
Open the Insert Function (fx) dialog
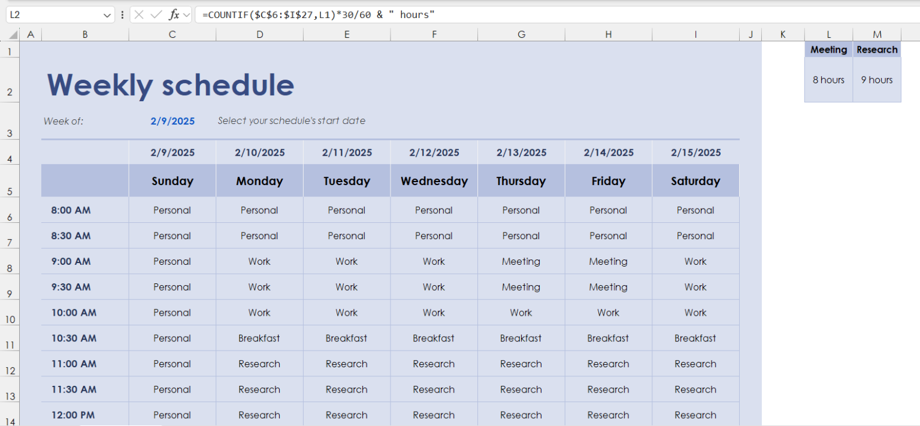click(x=173, y=14)
